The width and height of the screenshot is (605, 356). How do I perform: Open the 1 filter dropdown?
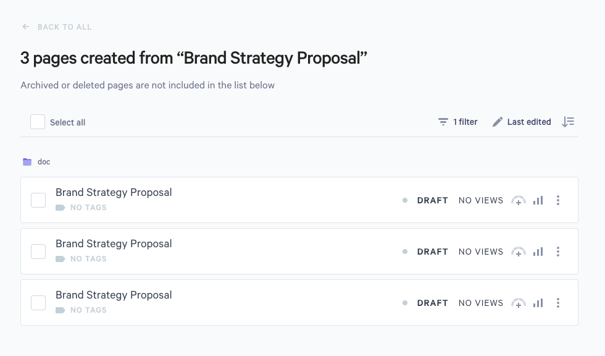[458, 122]
